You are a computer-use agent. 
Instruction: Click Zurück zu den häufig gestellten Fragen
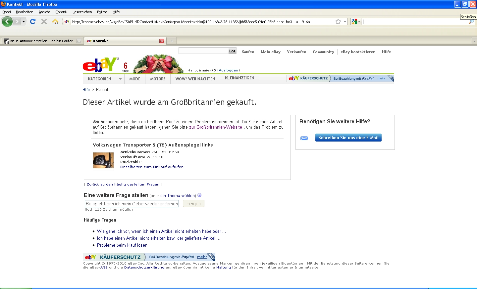(123, 185)
